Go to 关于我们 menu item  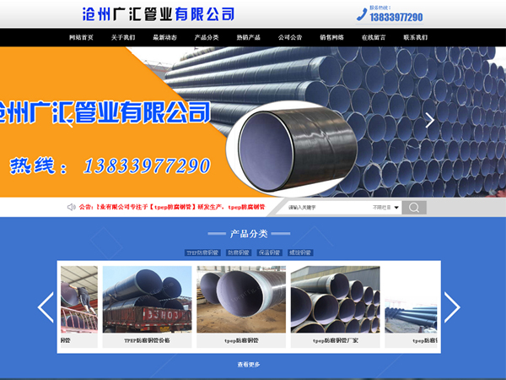coord(123,38)
